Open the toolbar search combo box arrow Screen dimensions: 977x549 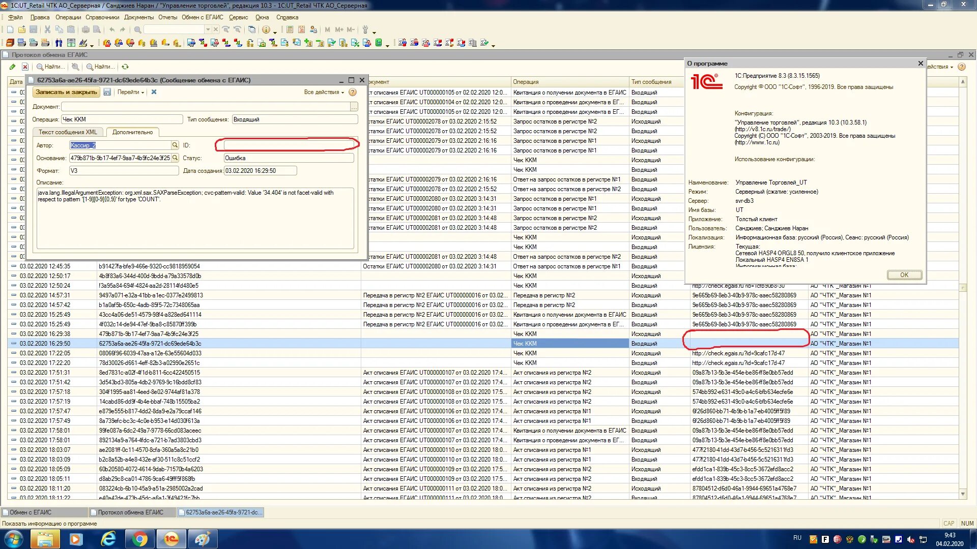(x=208, y=29)
